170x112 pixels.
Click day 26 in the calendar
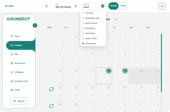point(120,93)
